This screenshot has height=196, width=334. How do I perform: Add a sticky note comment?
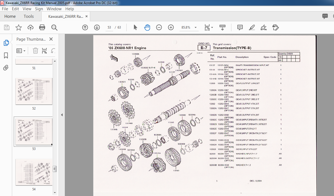240,27
